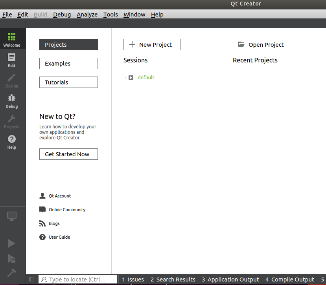The image size is (326, 285).
Task: Open the Edit mode
Action: 12,60
